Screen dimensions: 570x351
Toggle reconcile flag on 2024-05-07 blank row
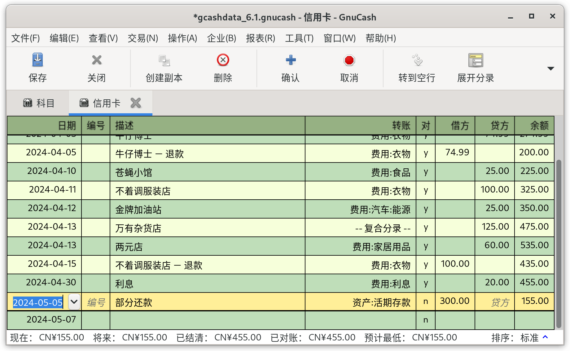coord(426,320)
